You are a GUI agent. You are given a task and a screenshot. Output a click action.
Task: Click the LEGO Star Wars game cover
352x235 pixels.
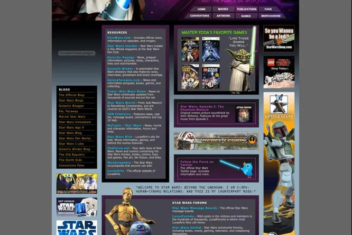coord(211,76)
